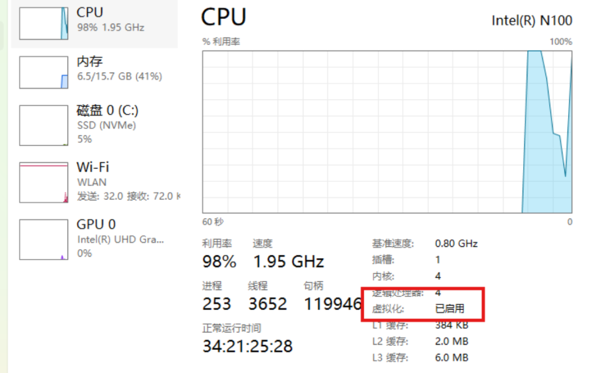Image resolution: width=596 pixels, height=373 pixels.
Task: Click the 1.95 GHz 速度 value
Action: [x=288, y=261]
